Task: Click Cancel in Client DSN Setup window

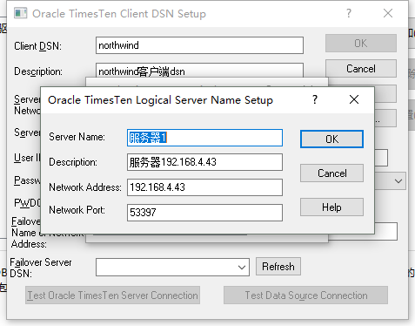Action: click(361, 69)
